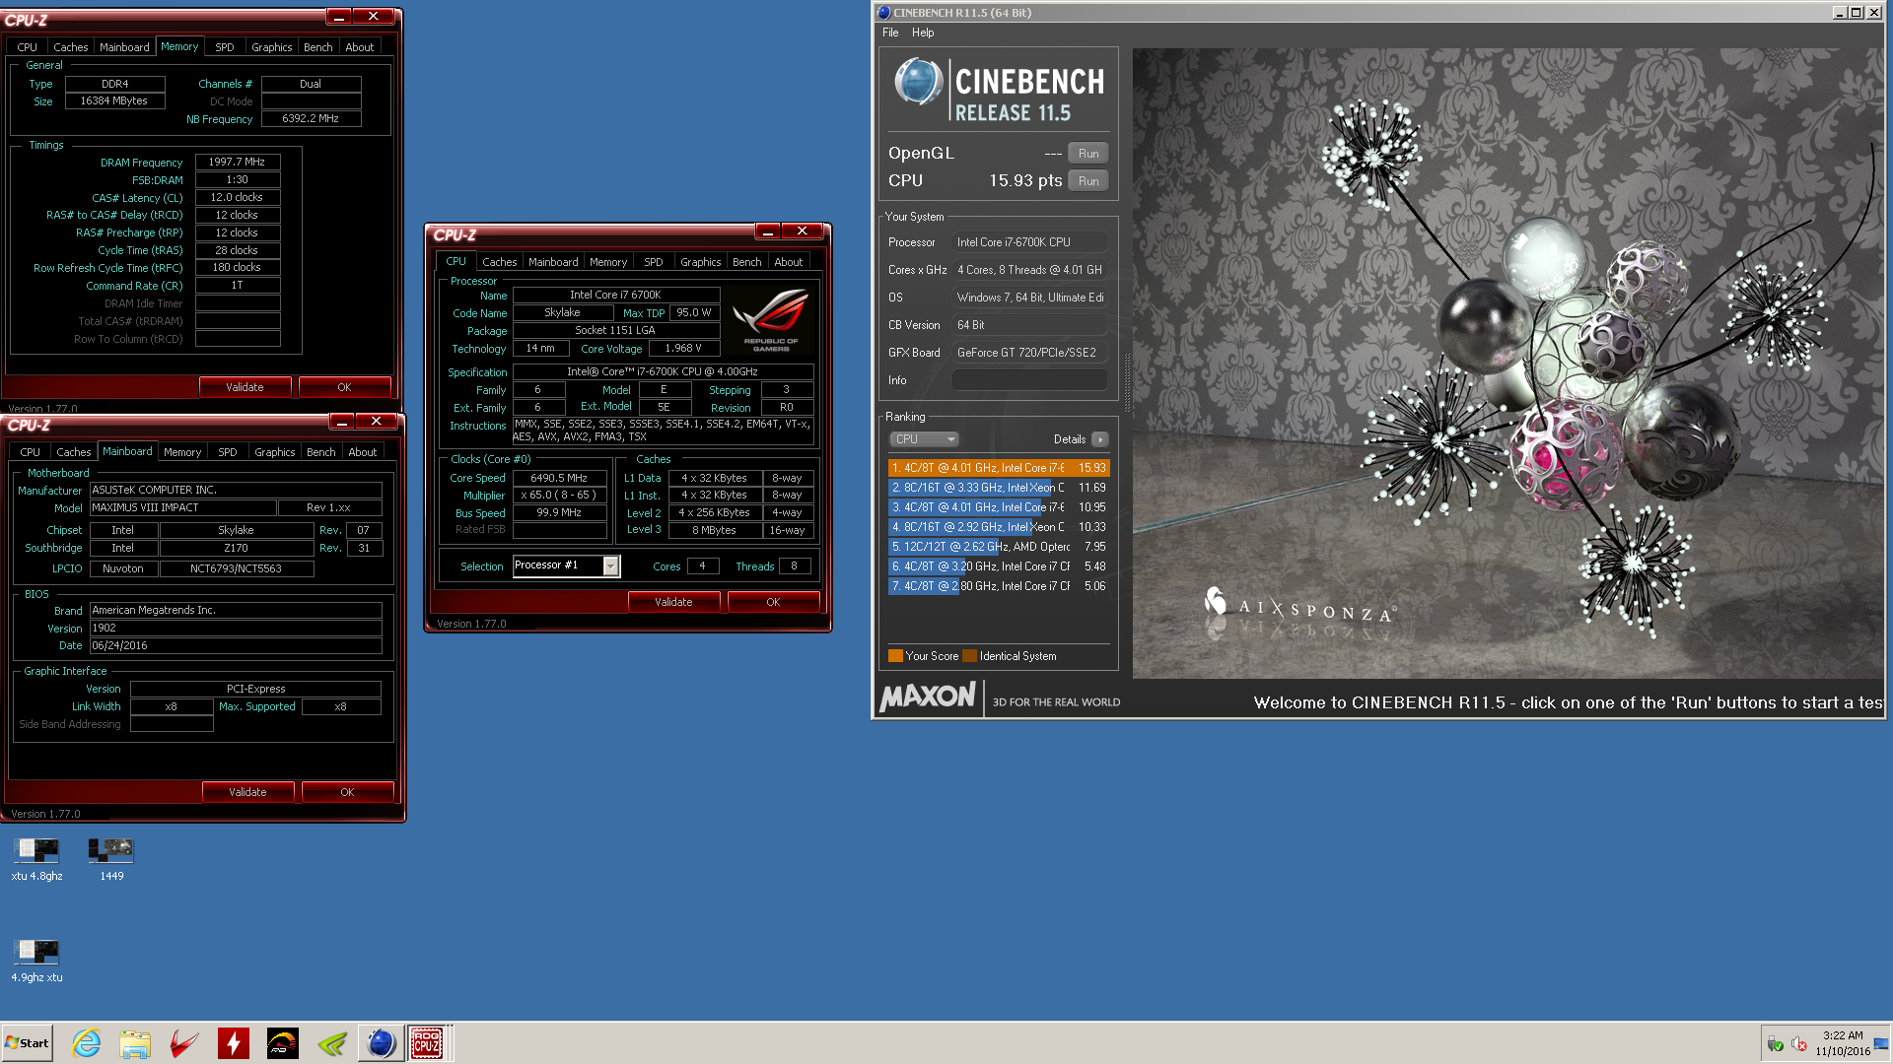Click the DRAM Frequency value 1997.7 MHz
The width and height of the screenshot is (1893, 1064).
(237, 163)
